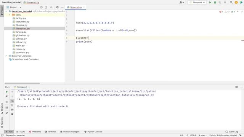The image size is (244, 137).
Task: Open funarg.py file
Action: coord(21,32)
